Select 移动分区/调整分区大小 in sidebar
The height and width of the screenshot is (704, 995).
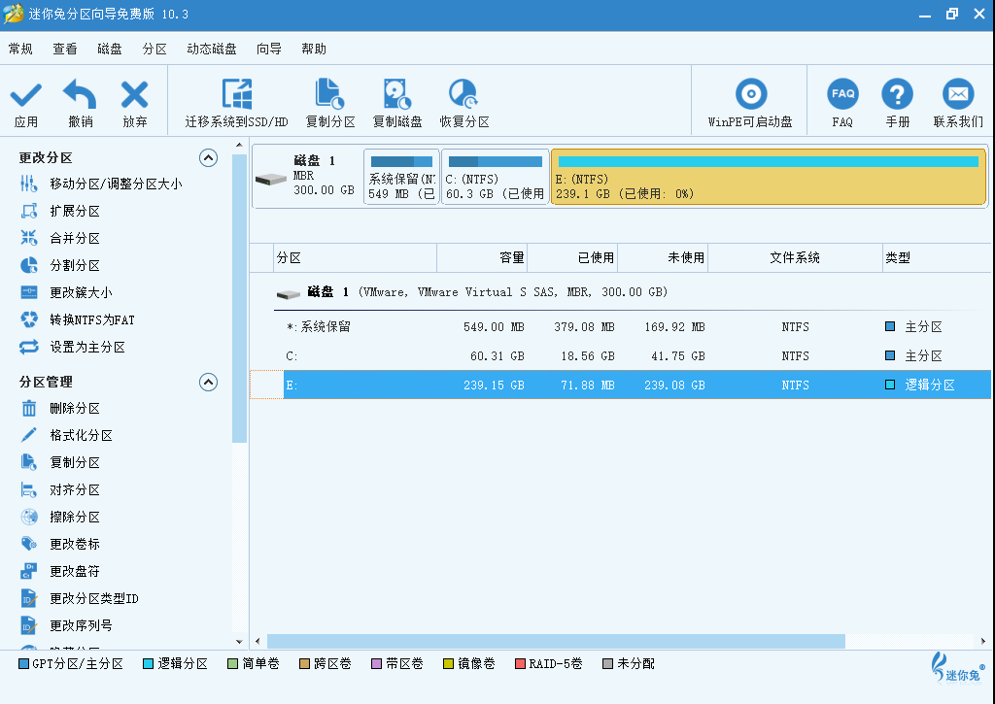[116, 184]
